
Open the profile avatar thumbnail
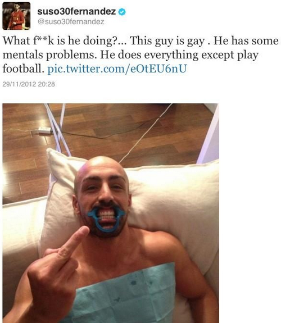pyautogui.click(x=16, y=16)
